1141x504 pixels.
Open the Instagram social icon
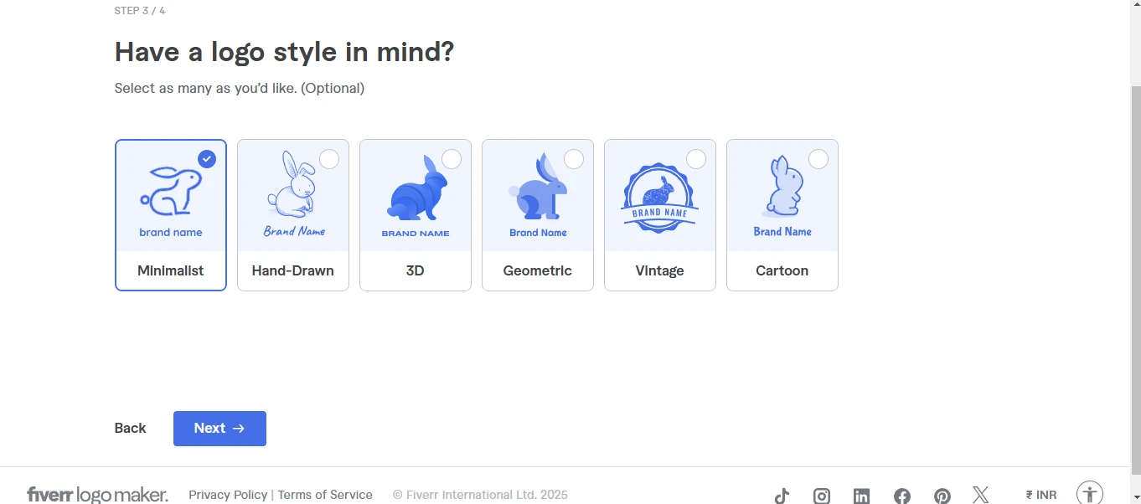(822, 496)
